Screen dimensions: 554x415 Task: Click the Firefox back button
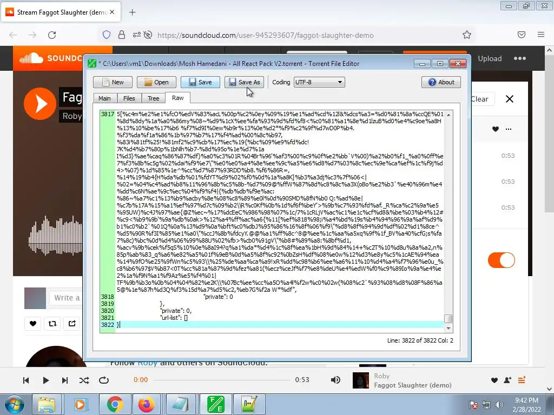(x=13, y=35)
